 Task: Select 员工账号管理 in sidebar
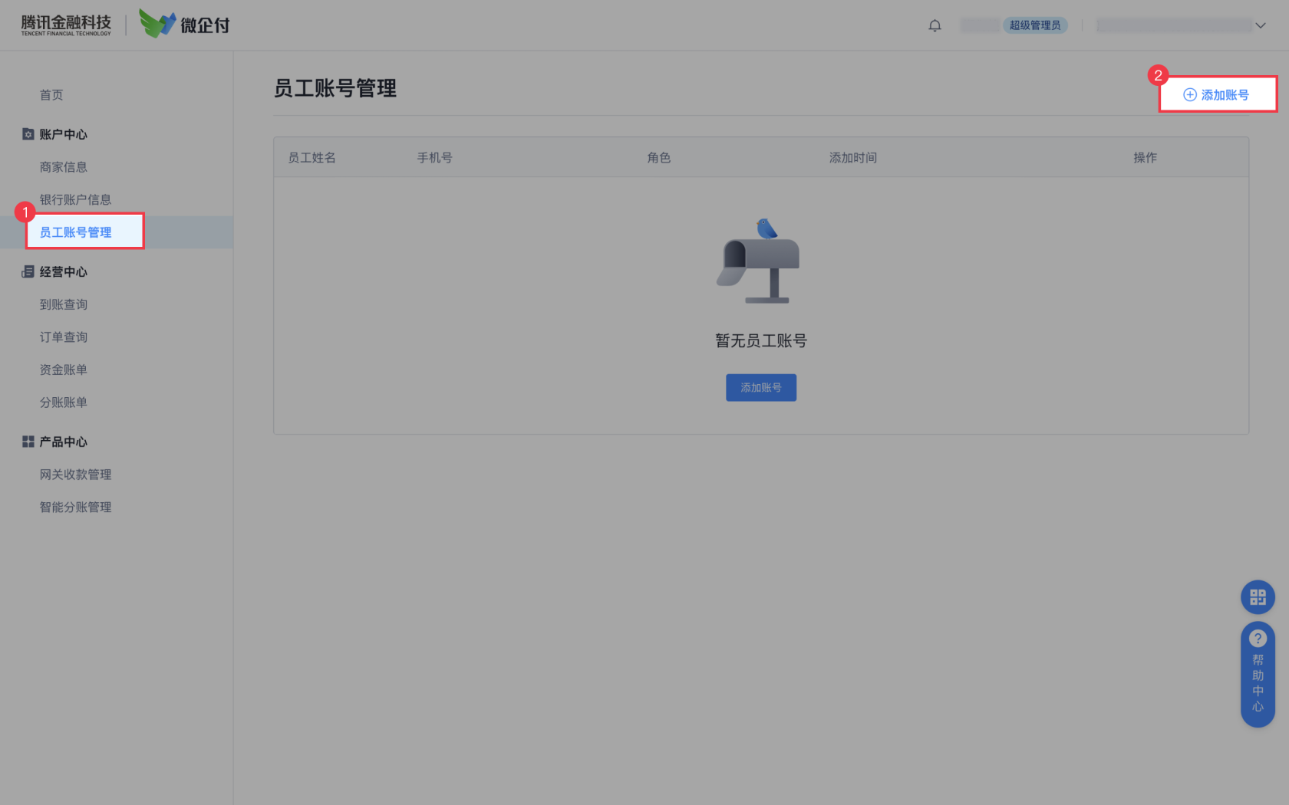75,232
